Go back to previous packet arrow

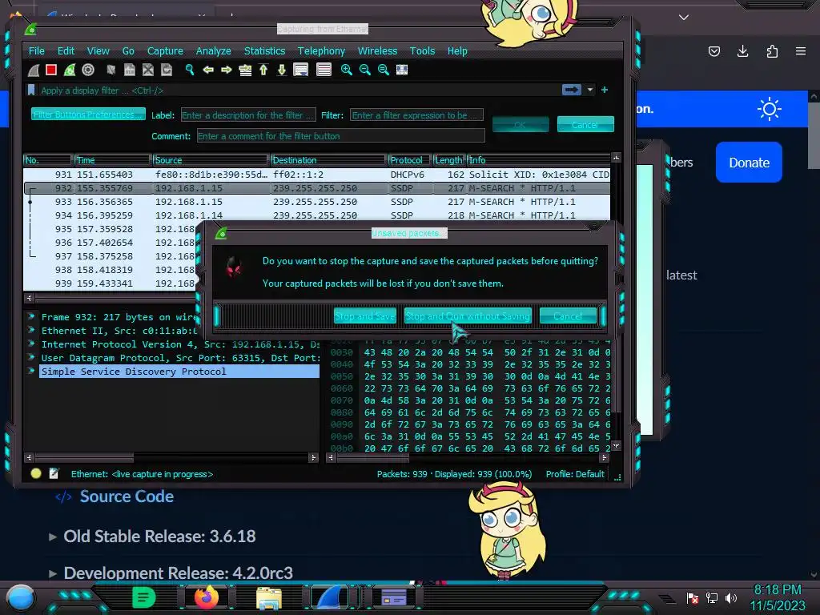[208, 70]
